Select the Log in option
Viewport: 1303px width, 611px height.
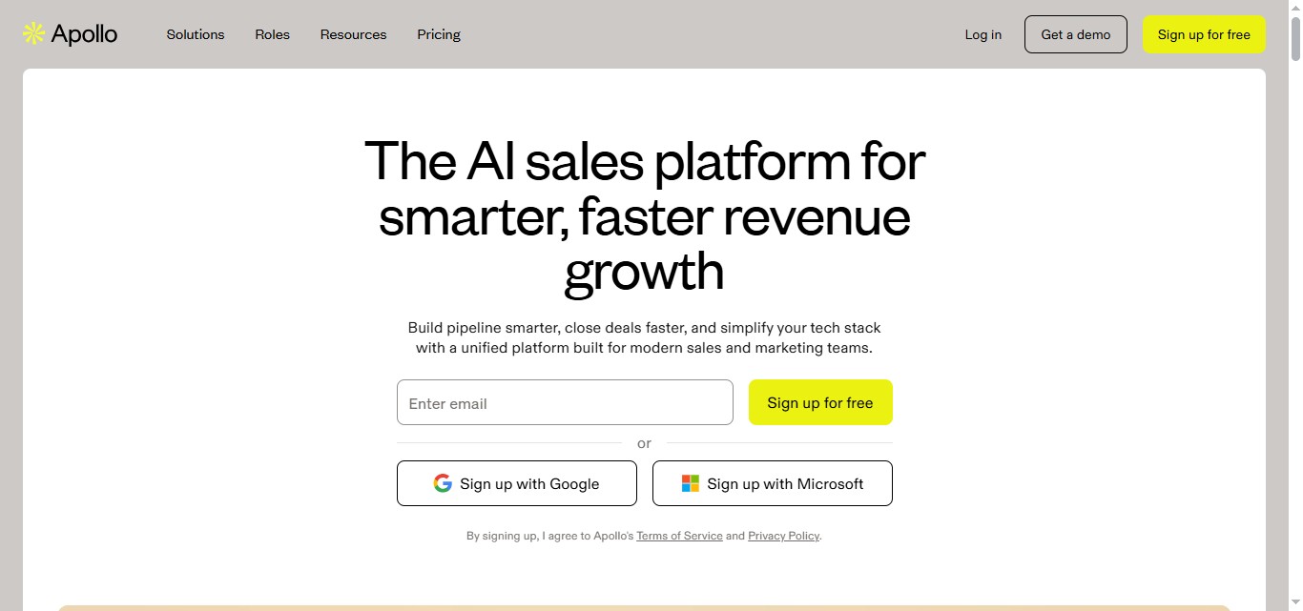982,34
